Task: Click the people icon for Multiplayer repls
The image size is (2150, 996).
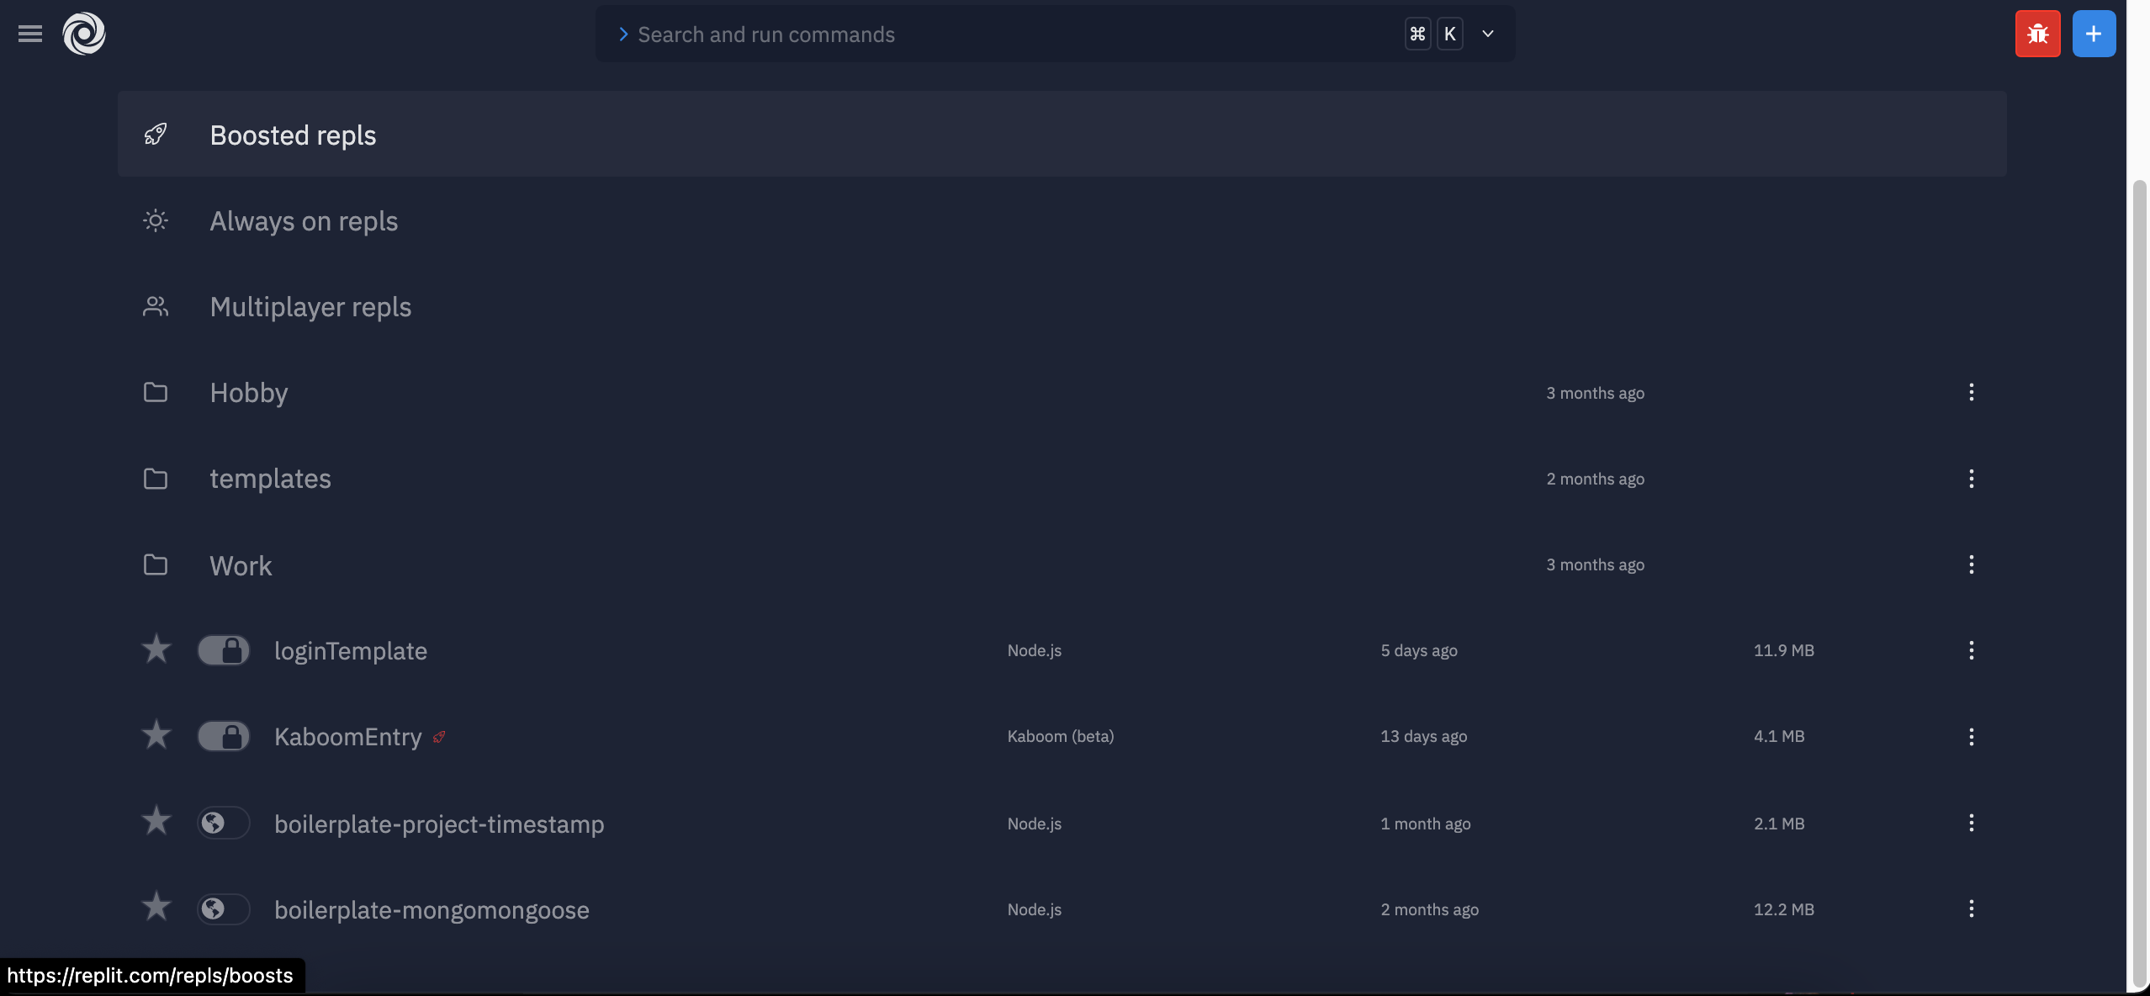Action: coord(156,306)
